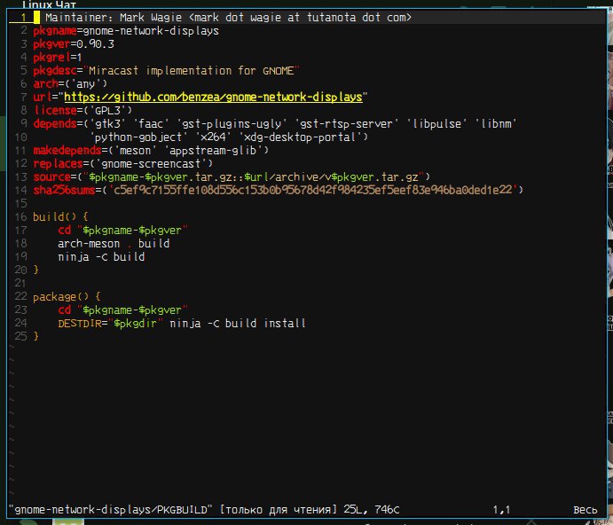Click the arch-meson . build line
Image resolution: width=613 pixels, height=525 pixels.
(x=114, y=244)
